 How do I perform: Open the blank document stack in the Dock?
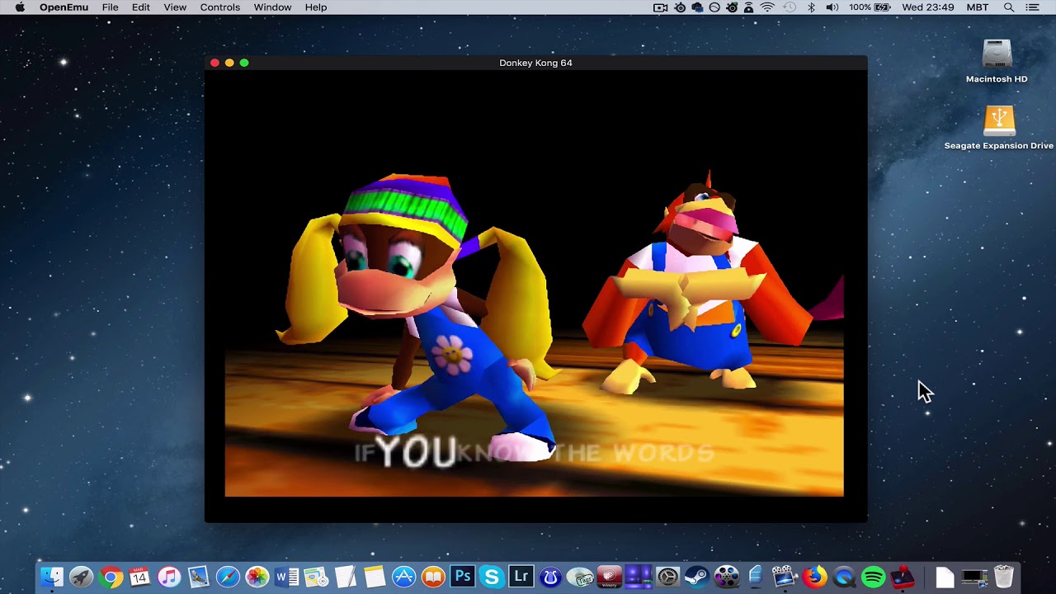click(x=945, y=577)
